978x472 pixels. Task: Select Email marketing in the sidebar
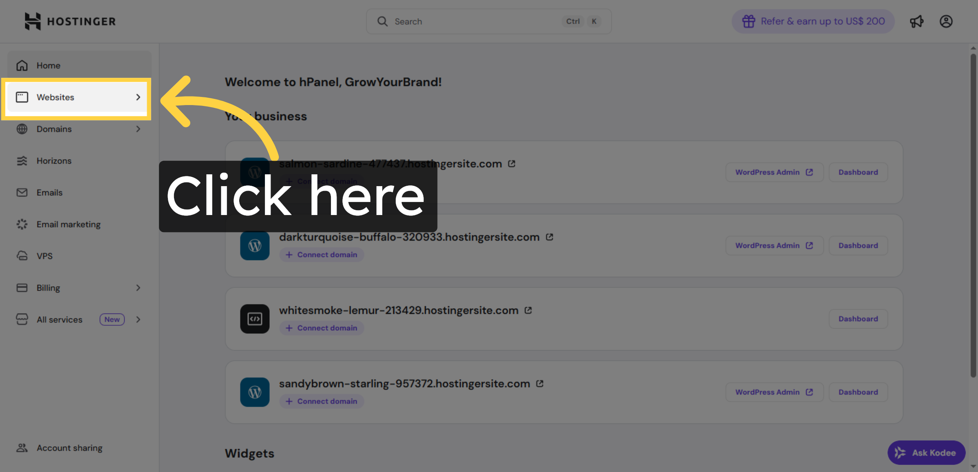pos(68,224)
